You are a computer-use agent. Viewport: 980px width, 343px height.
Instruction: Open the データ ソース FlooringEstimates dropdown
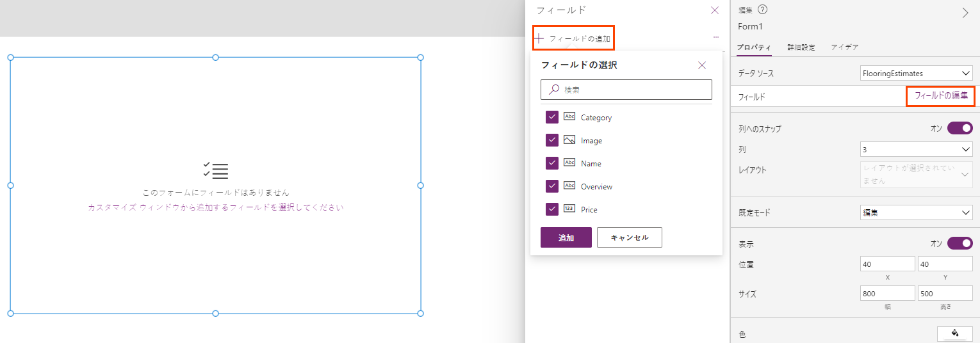click(x=916, y=74)
